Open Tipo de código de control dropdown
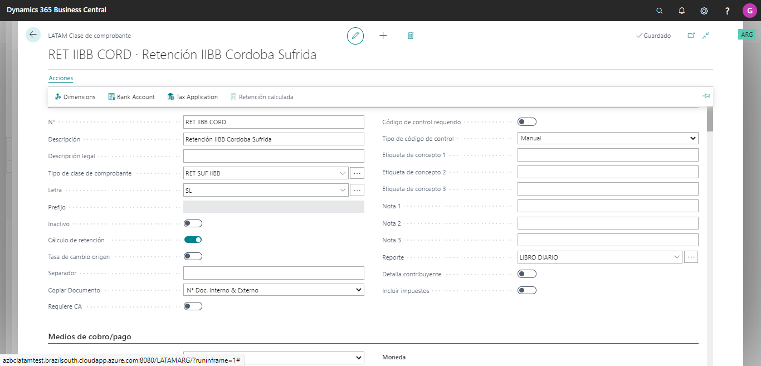The height and width of the screenshot is (366, 761). [608, 138]
